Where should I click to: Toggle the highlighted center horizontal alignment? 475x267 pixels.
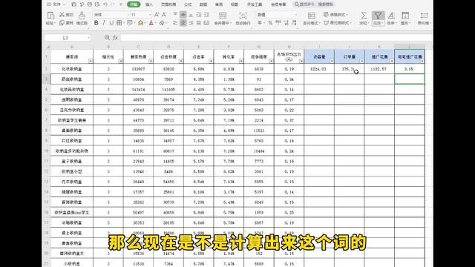coord(183,23)
